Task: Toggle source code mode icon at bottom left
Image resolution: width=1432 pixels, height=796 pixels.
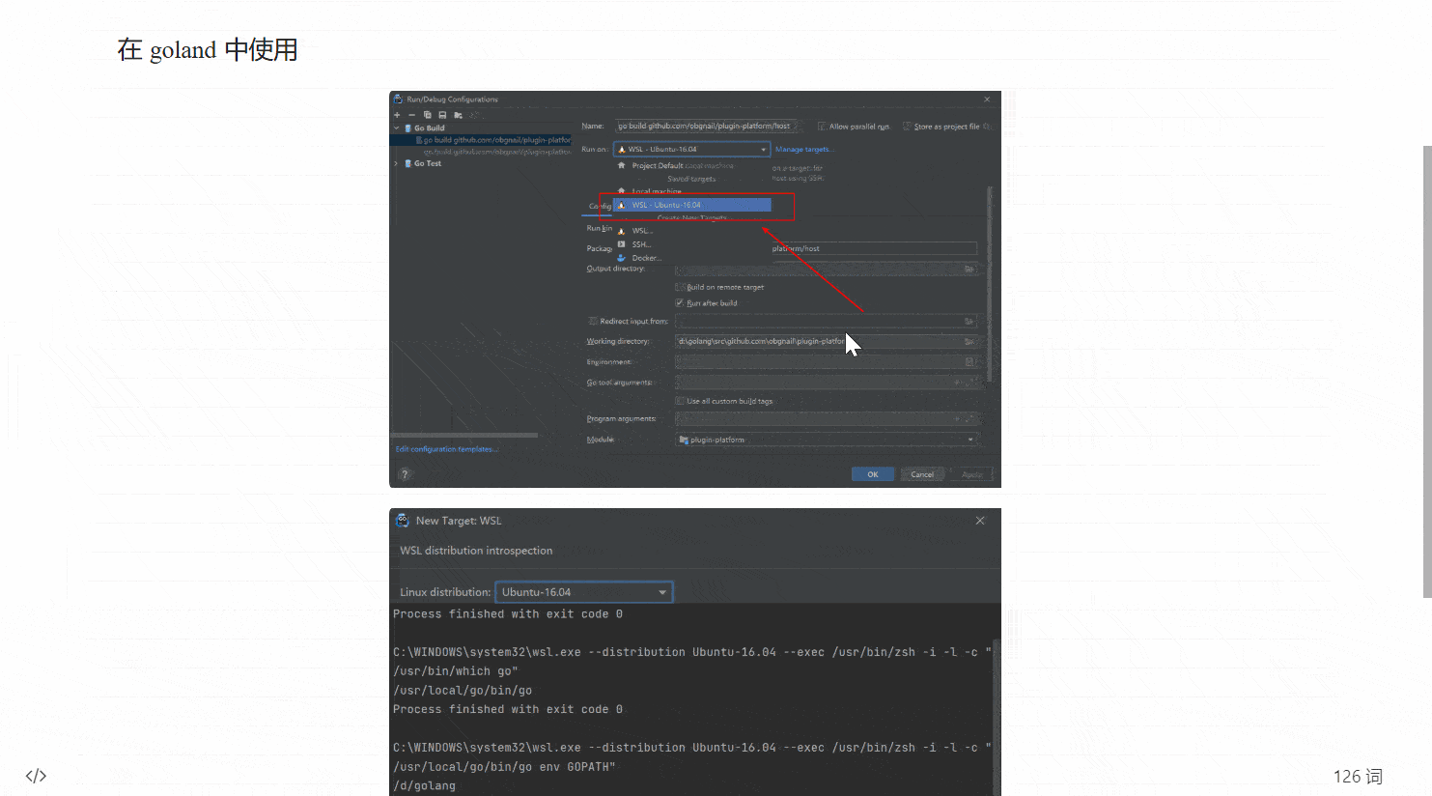Action: pos(36,776)
